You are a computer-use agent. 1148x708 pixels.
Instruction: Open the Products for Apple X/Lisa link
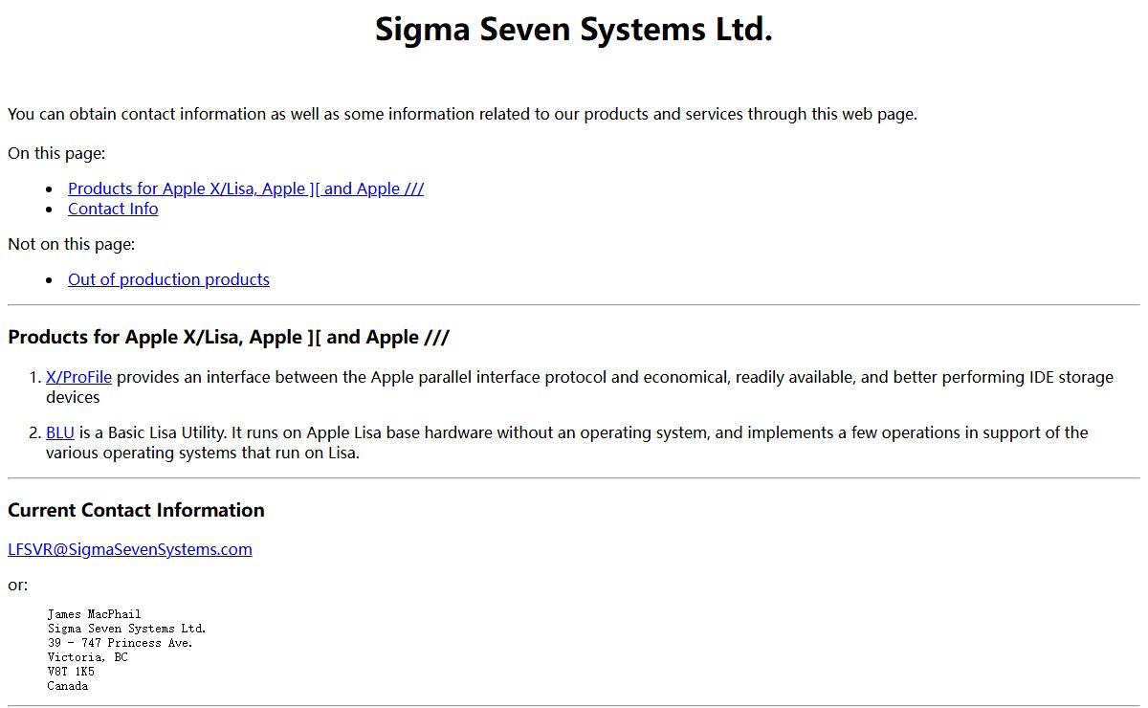point(246,188)
